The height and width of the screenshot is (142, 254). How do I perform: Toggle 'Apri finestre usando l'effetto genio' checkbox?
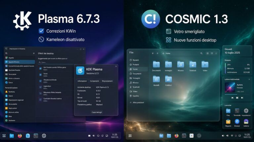(40, 68)
